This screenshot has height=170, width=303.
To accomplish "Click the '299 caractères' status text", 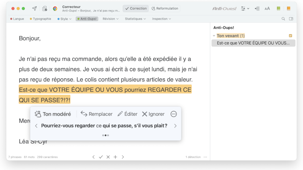I will tap(47, 157).
